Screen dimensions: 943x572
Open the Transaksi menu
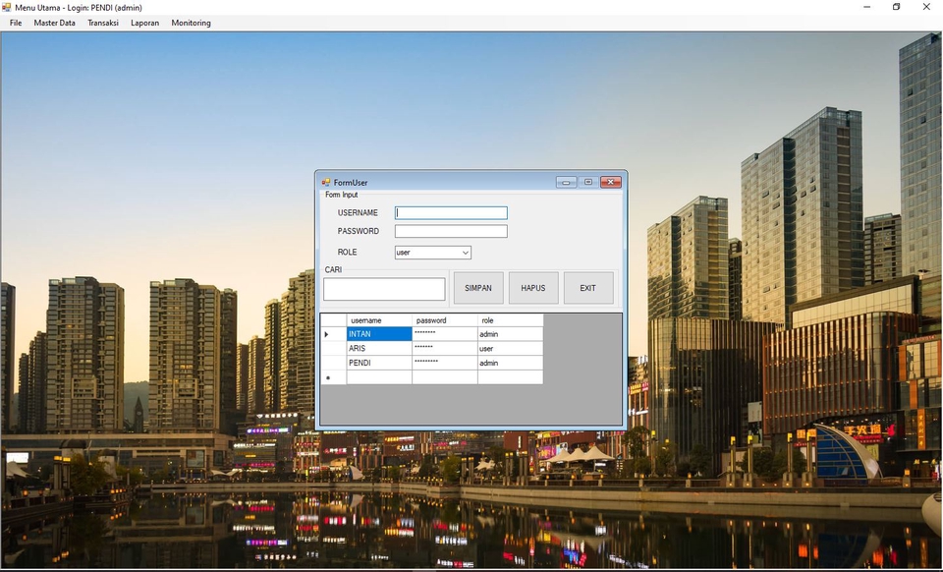(103, 23)
